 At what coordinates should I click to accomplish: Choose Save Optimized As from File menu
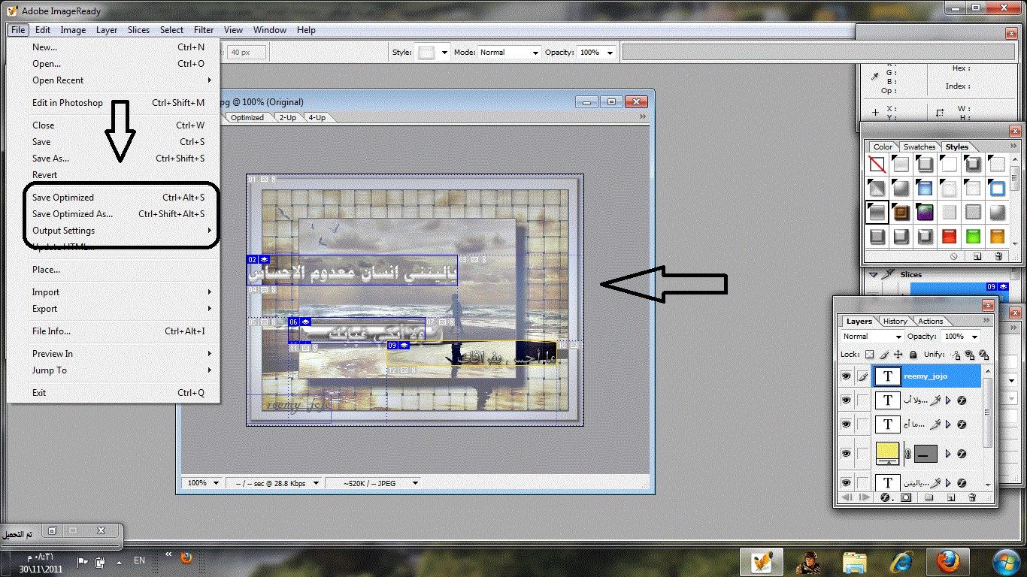click(x=72, y=214)
